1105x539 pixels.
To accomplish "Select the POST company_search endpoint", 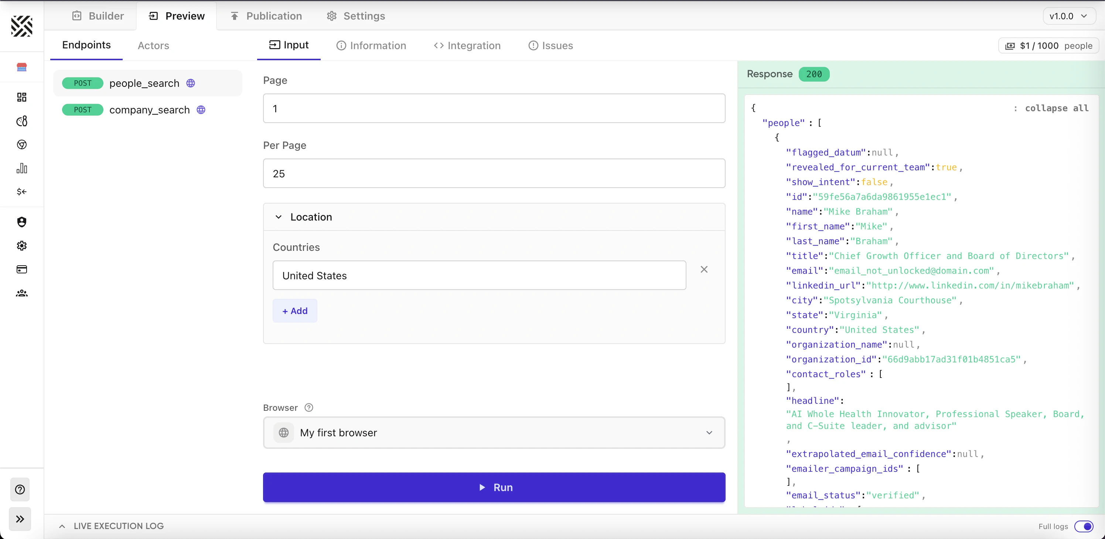I will (x=147, y=110).
